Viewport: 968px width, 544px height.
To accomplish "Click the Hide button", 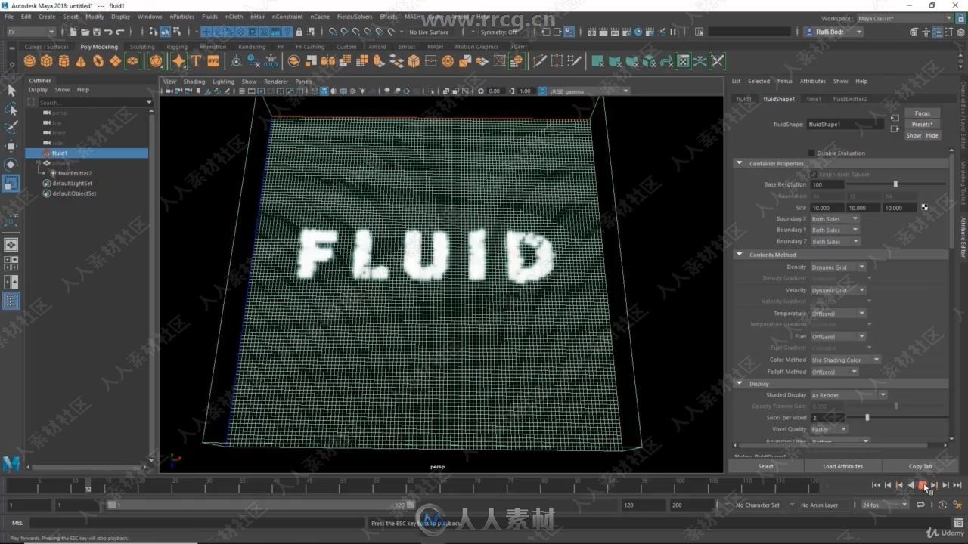I will point(932,135).
